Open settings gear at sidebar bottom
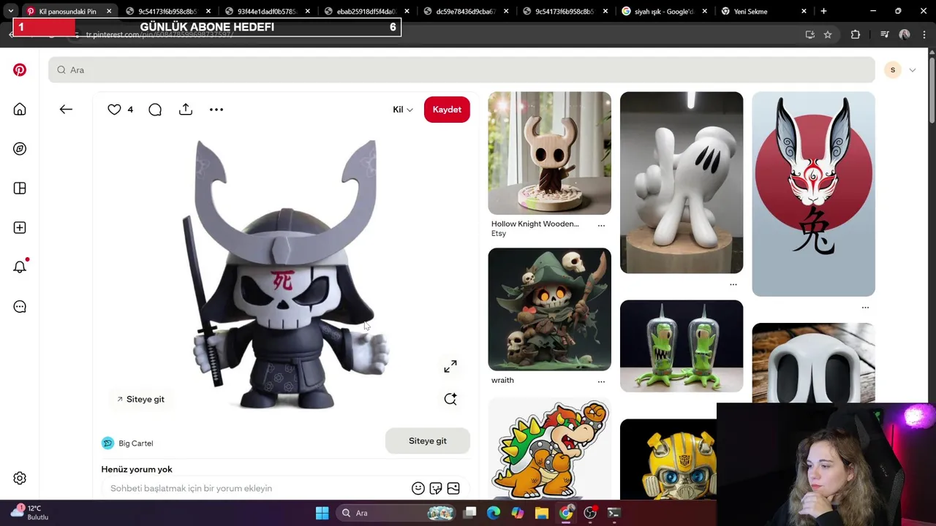This screenshot has width=936, height=526. point(20,479)
